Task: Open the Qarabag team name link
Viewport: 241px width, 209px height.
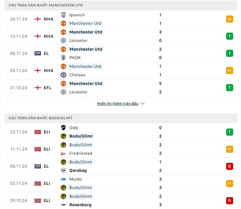Action: [x=78, y=170]
